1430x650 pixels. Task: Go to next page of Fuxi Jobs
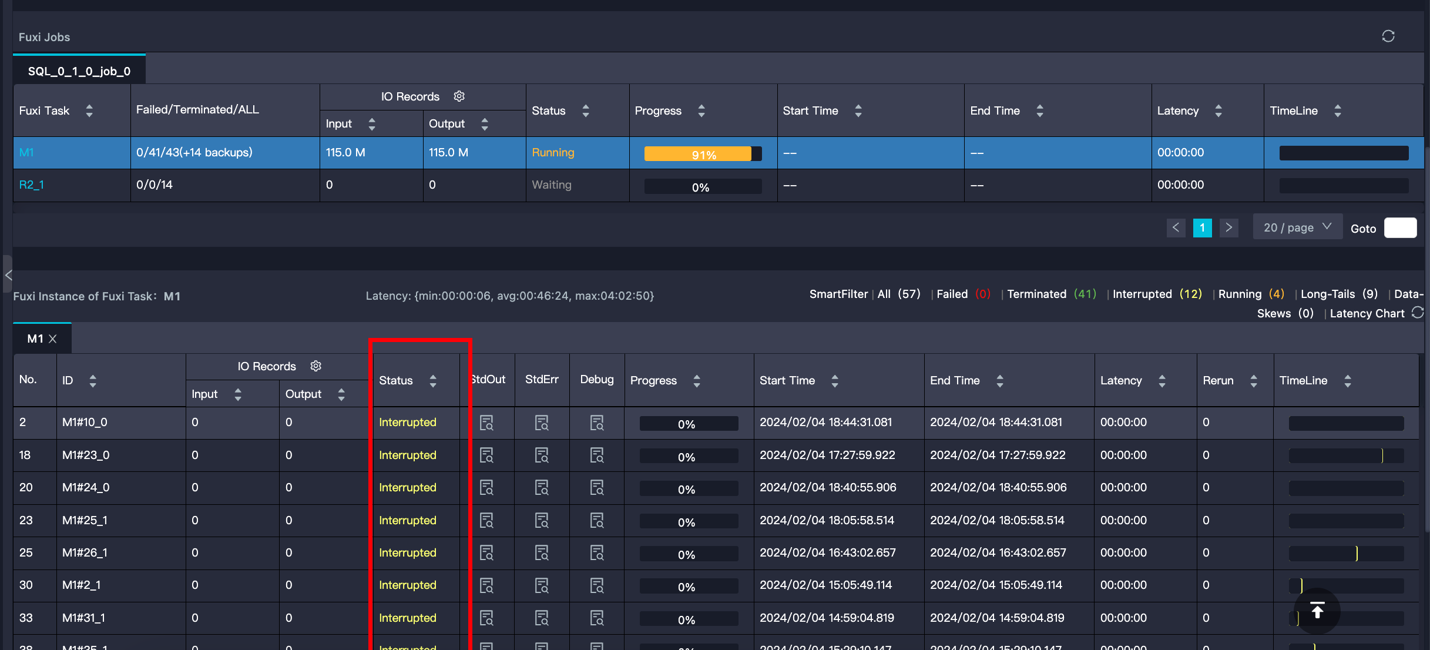point(1228,227)
